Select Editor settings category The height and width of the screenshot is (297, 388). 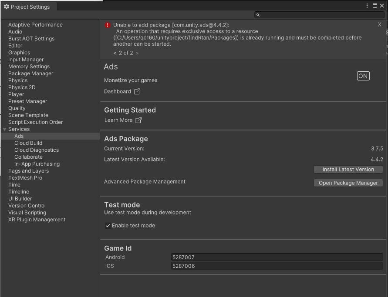(x=15, y=46)
